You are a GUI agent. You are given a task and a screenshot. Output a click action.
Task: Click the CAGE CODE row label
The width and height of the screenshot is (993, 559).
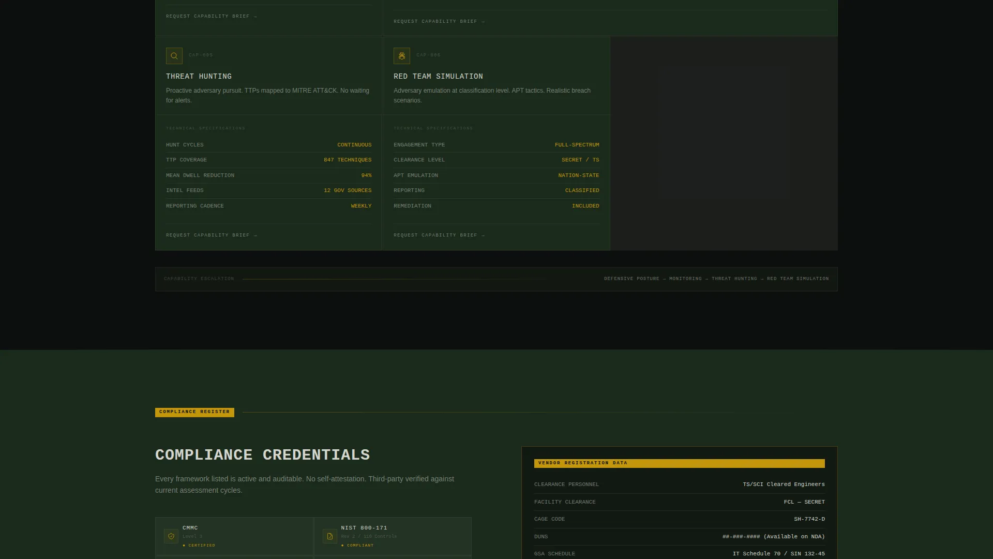pyautogui.click(x=549, y=519)
